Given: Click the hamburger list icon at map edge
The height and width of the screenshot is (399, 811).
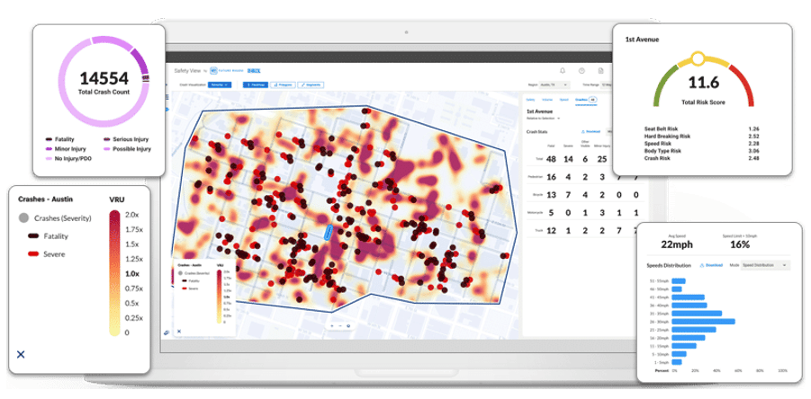Looking at the screenshot, I should 167,96.
